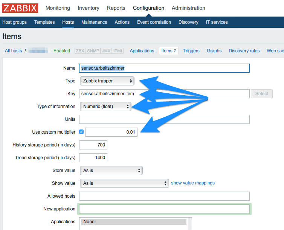Click the Enabled host status link
The height and width of the screenshot is (230, 284).
pos(62,51)
